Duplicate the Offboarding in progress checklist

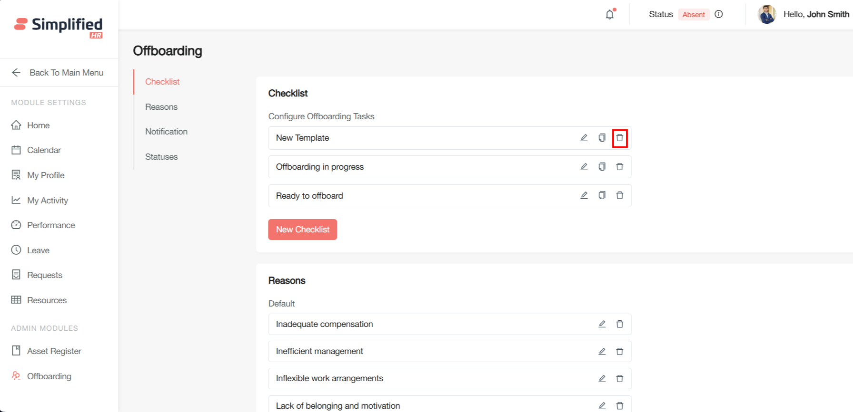602,167
